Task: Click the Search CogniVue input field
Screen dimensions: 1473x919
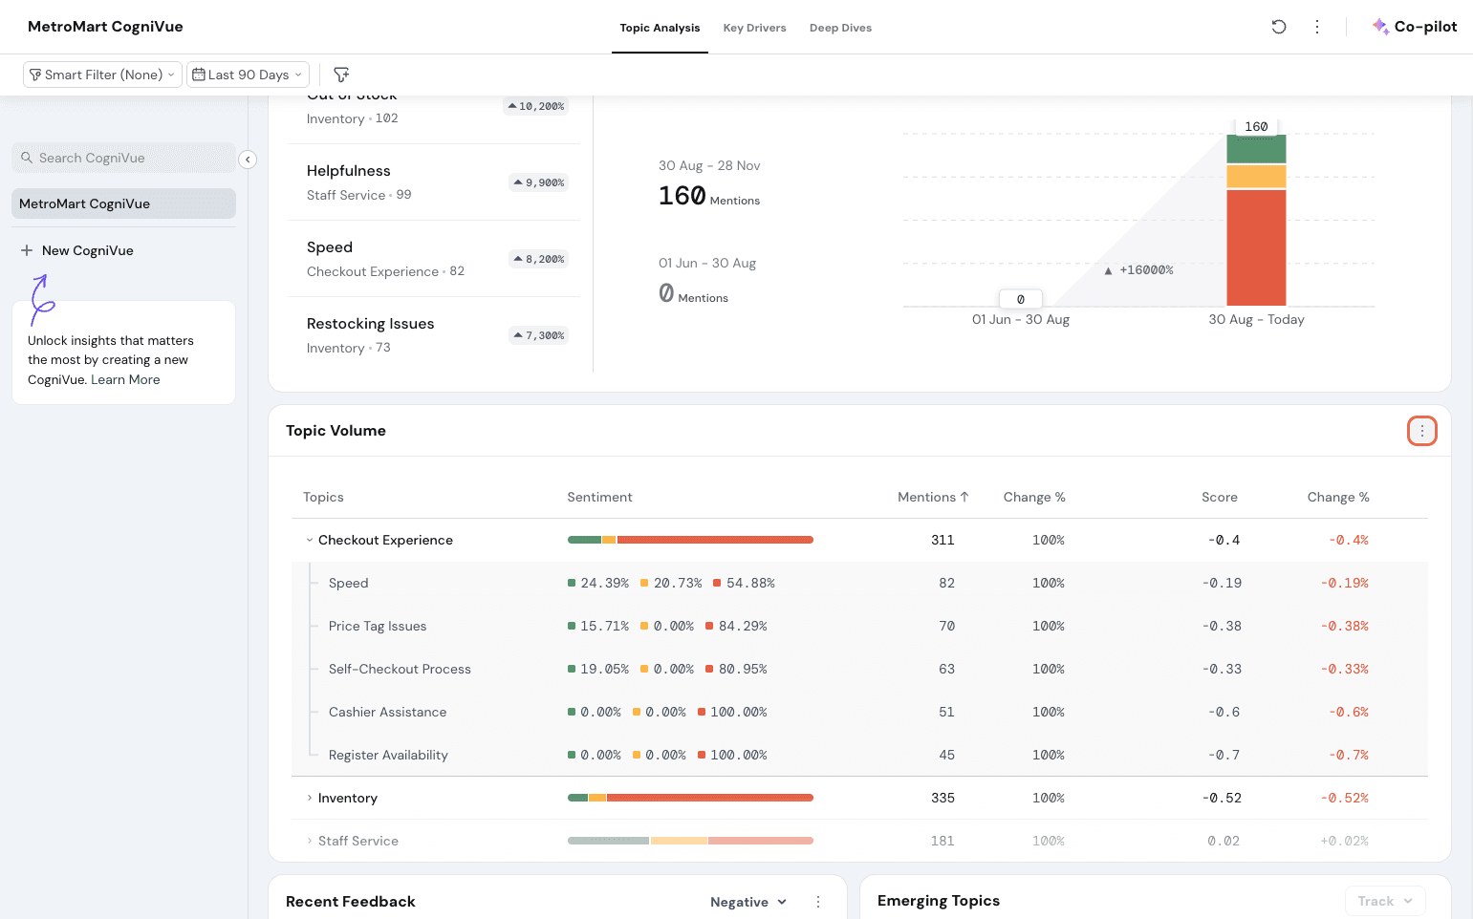Action: 123,158
